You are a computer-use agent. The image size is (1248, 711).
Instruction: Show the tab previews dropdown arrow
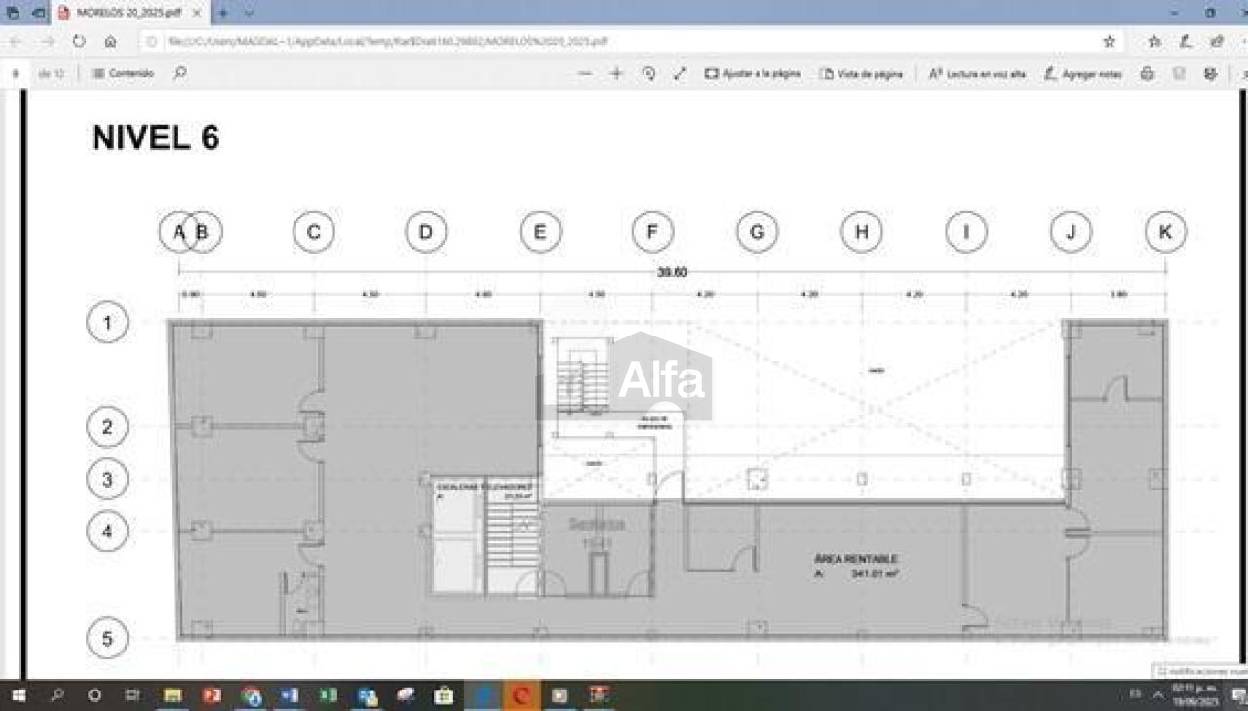point(248,13)
